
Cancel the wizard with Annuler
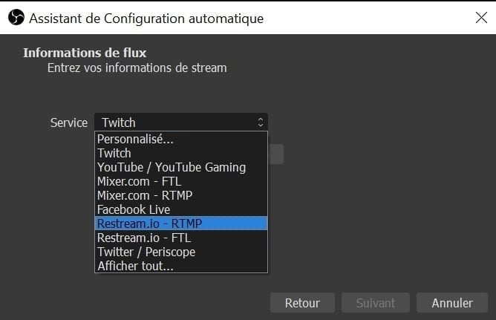click(x=452, y=303)
